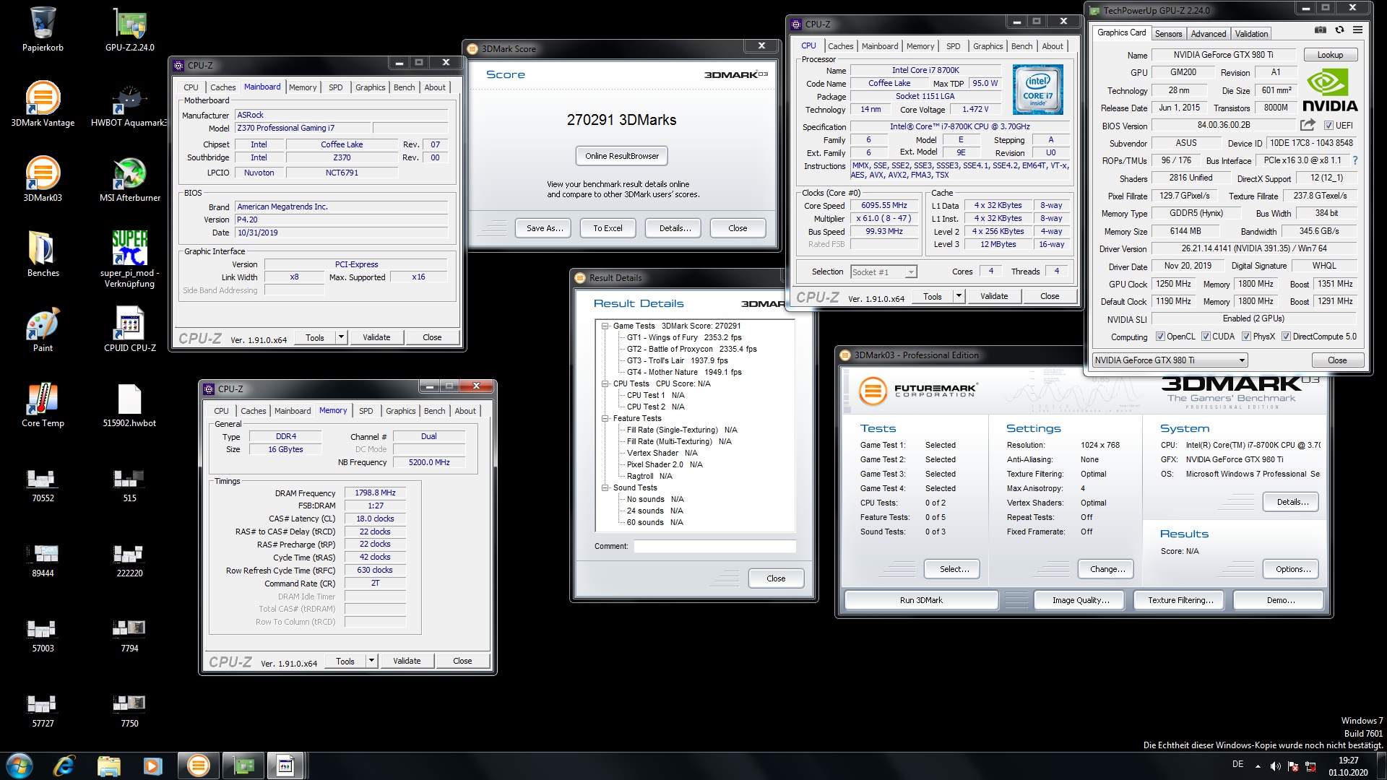
Task: Toggle the UEFI checkbox in GPU-Z
Action: tap(1328, 125)
